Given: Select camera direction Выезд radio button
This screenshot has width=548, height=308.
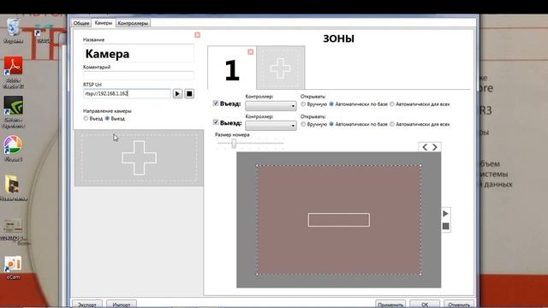Looking at the screenshot, I should click(x=107, y=119).
